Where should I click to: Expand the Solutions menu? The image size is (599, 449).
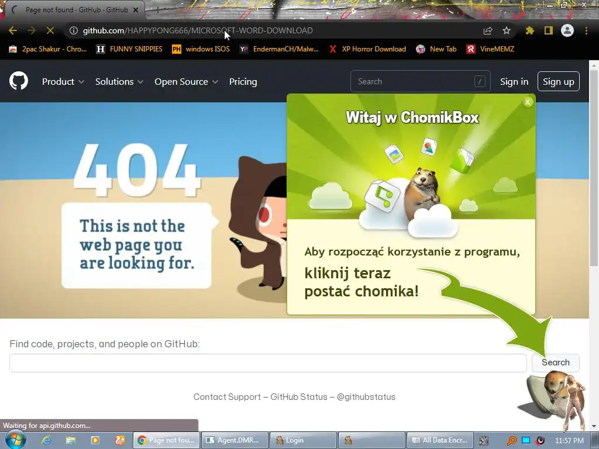coord(119,82)
